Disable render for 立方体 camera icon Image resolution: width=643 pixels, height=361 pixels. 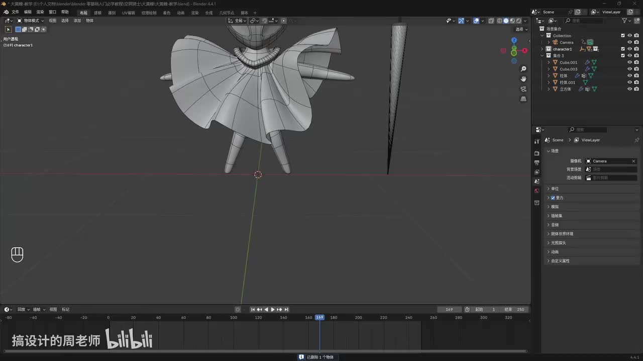[636, 89]
